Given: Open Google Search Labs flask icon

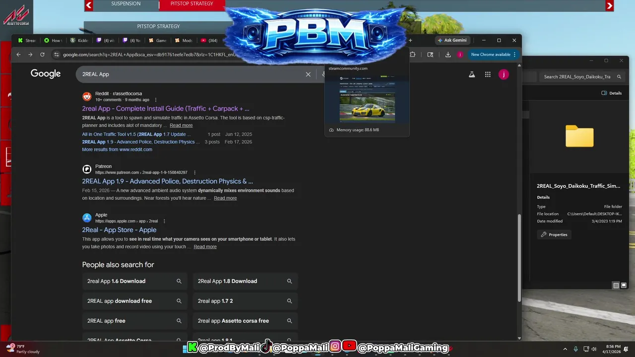Looking at the screenshot, I should pyautogui.click(x=471, y=74).
